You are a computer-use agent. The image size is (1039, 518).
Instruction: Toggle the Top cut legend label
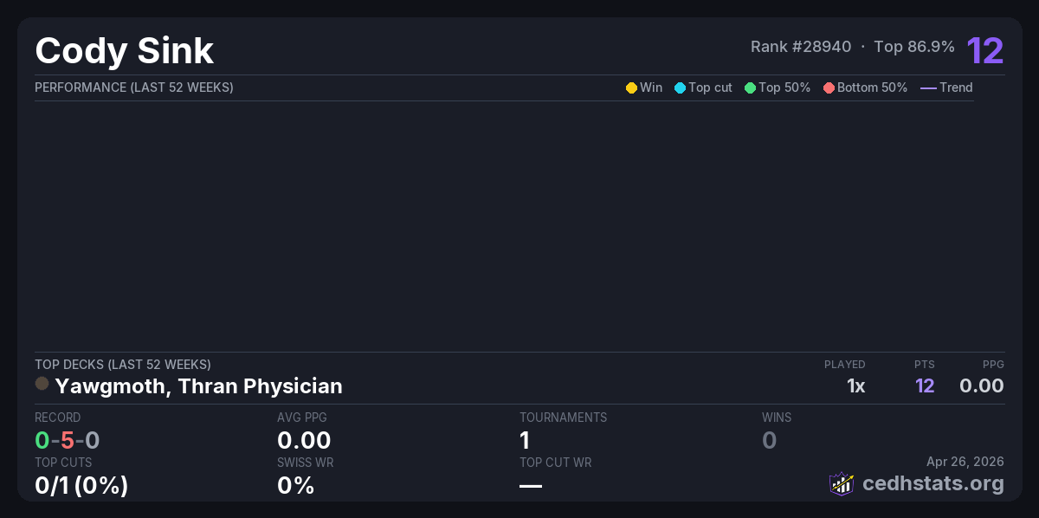point(710,87)
